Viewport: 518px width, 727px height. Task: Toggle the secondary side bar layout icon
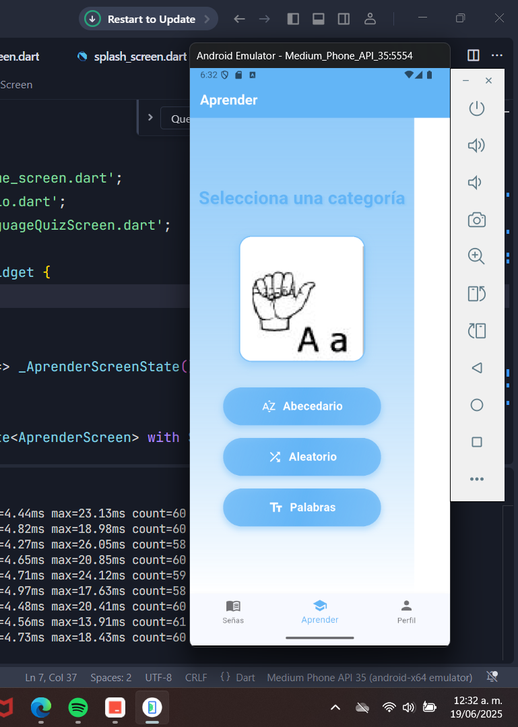click(344, 19)
